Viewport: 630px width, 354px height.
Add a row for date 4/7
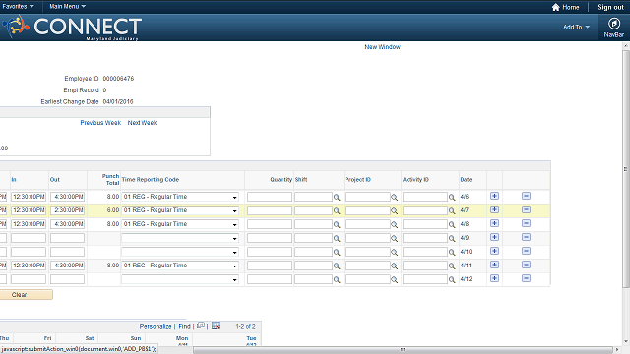pyautogui.click(x=494, y=209)
